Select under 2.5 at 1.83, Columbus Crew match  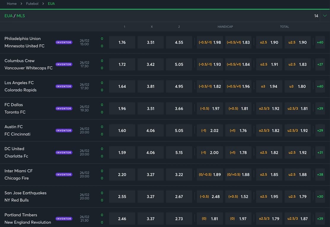pos(298,64)
